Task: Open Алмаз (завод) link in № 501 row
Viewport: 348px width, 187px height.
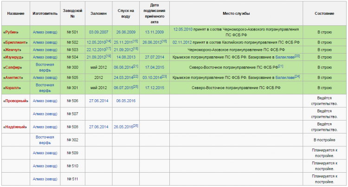Action: [x=45, y=32]
